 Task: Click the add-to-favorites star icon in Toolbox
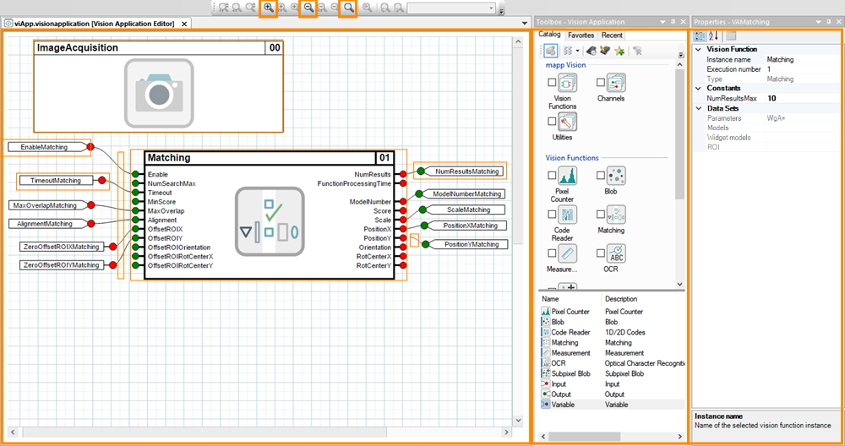pyautogui.click(x=619, y=51)
